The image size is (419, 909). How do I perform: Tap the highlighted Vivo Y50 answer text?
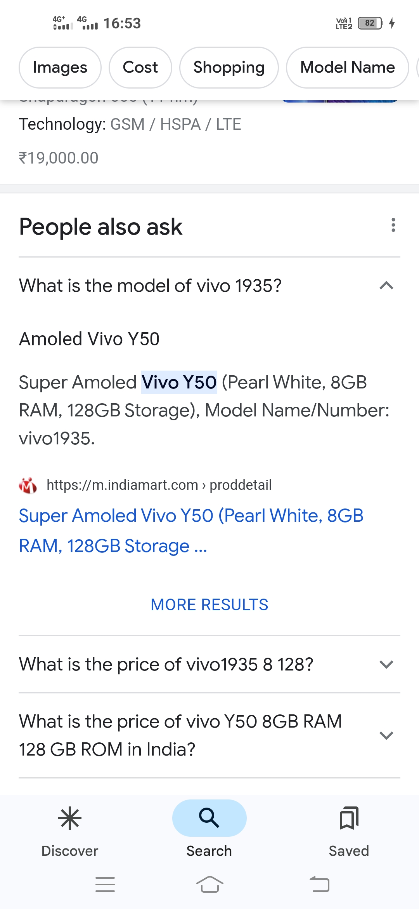pos(179,383)
